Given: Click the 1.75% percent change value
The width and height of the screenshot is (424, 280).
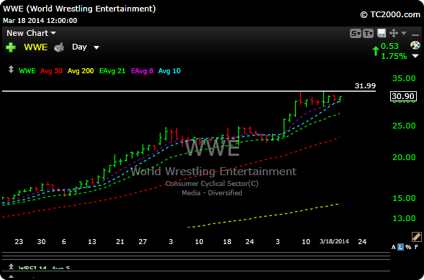Looking at the screenshot, I should [394, 56].
